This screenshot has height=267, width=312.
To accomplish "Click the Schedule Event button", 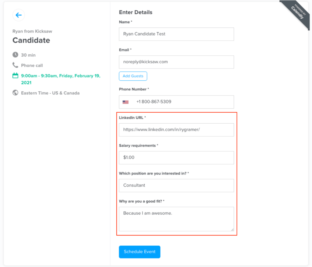I will pos(140,252).
